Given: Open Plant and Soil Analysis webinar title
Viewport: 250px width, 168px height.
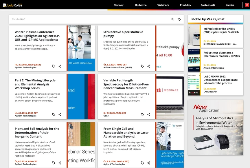Looking at the screenshot, I should point(37,133).
